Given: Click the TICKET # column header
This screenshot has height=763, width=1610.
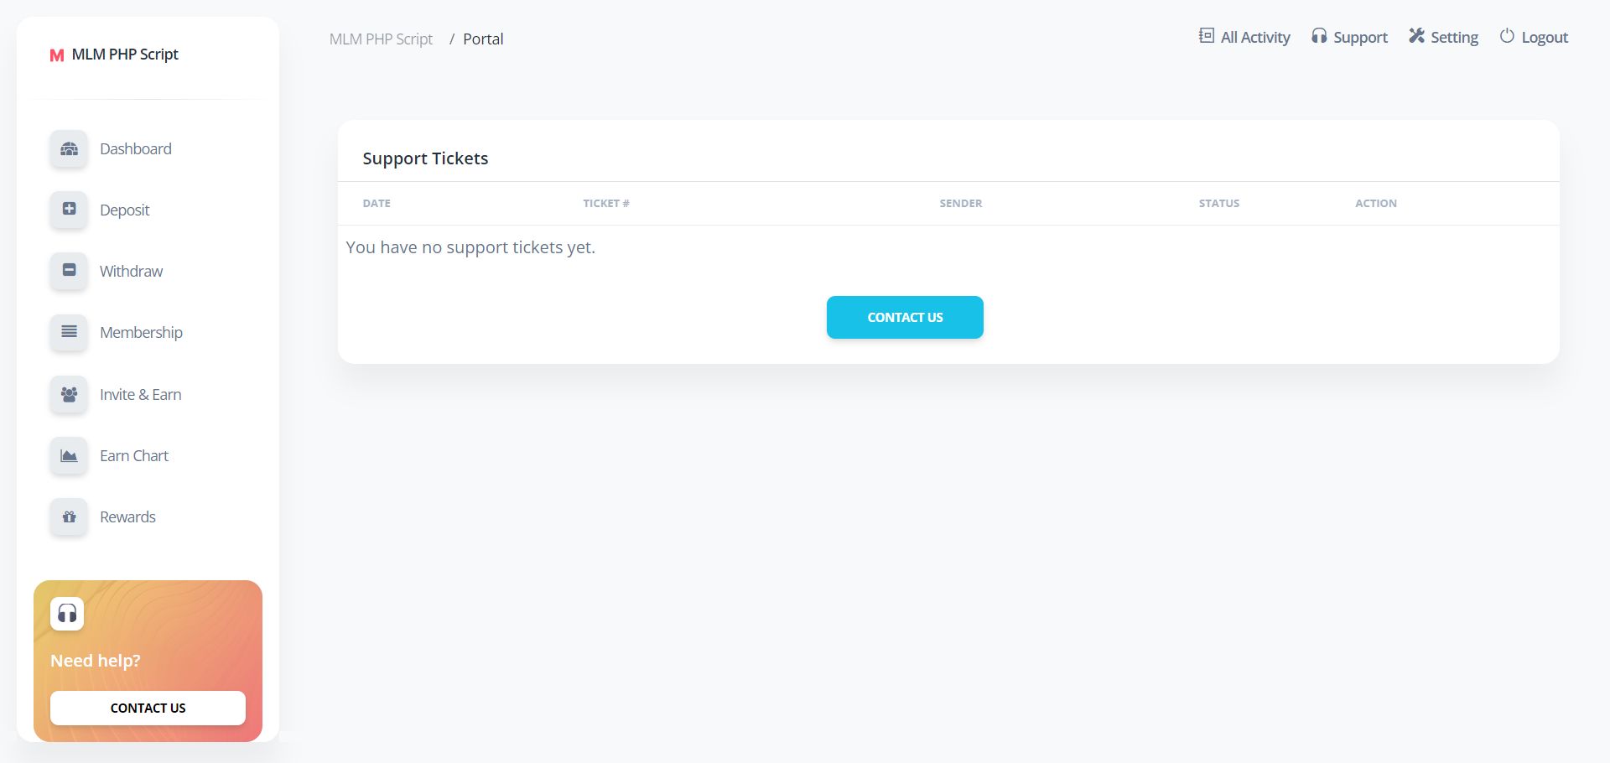Looking at the screenshot, I should click(x=606, y=204).
